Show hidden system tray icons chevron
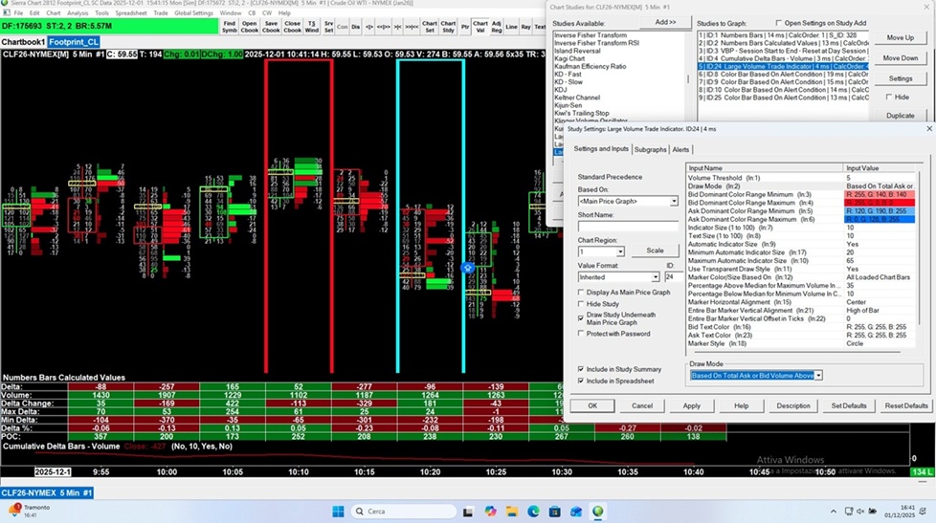936x523 pixels. click(x=834, y=512)
